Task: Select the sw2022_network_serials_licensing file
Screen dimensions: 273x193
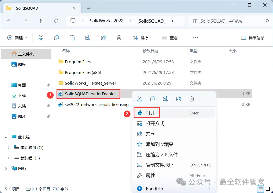Action: (x=97, y=104)
